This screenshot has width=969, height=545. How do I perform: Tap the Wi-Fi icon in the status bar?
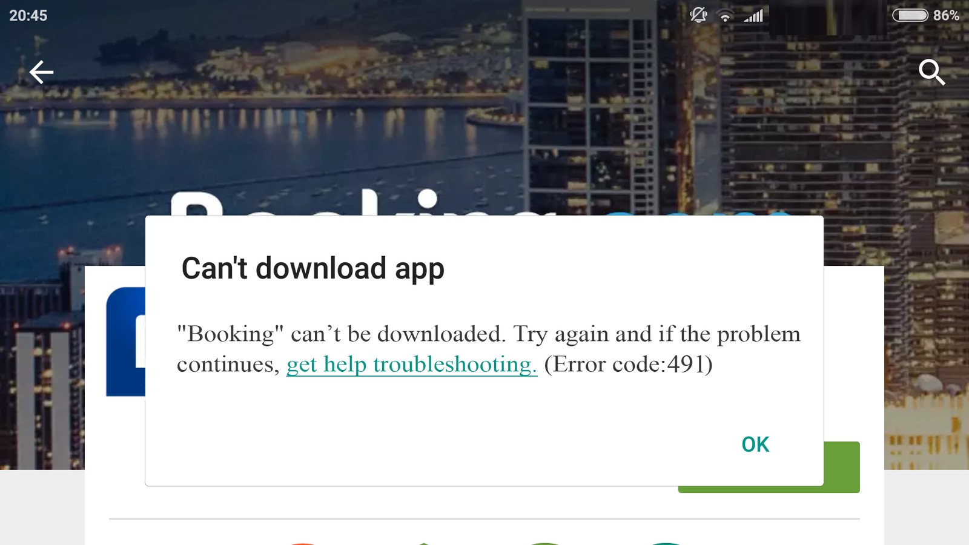click(x=725, y=16)
